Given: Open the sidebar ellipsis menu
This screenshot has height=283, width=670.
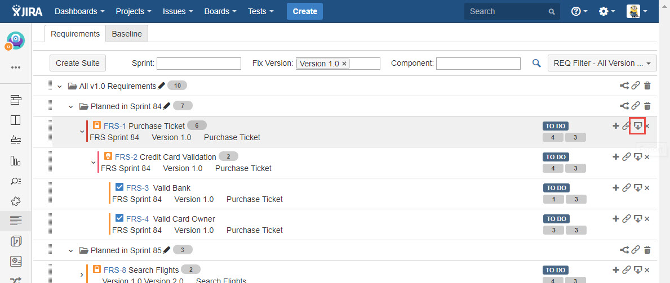Looking at the screenshot, I should pos(16,68).
